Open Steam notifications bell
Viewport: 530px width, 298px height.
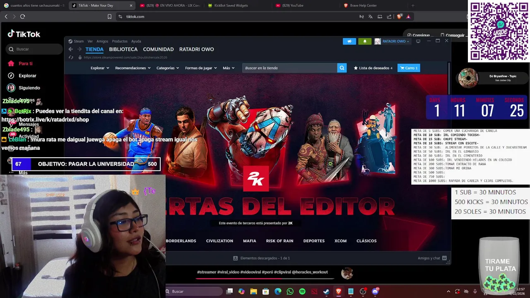pyautogui.click(x=365, y=41)
